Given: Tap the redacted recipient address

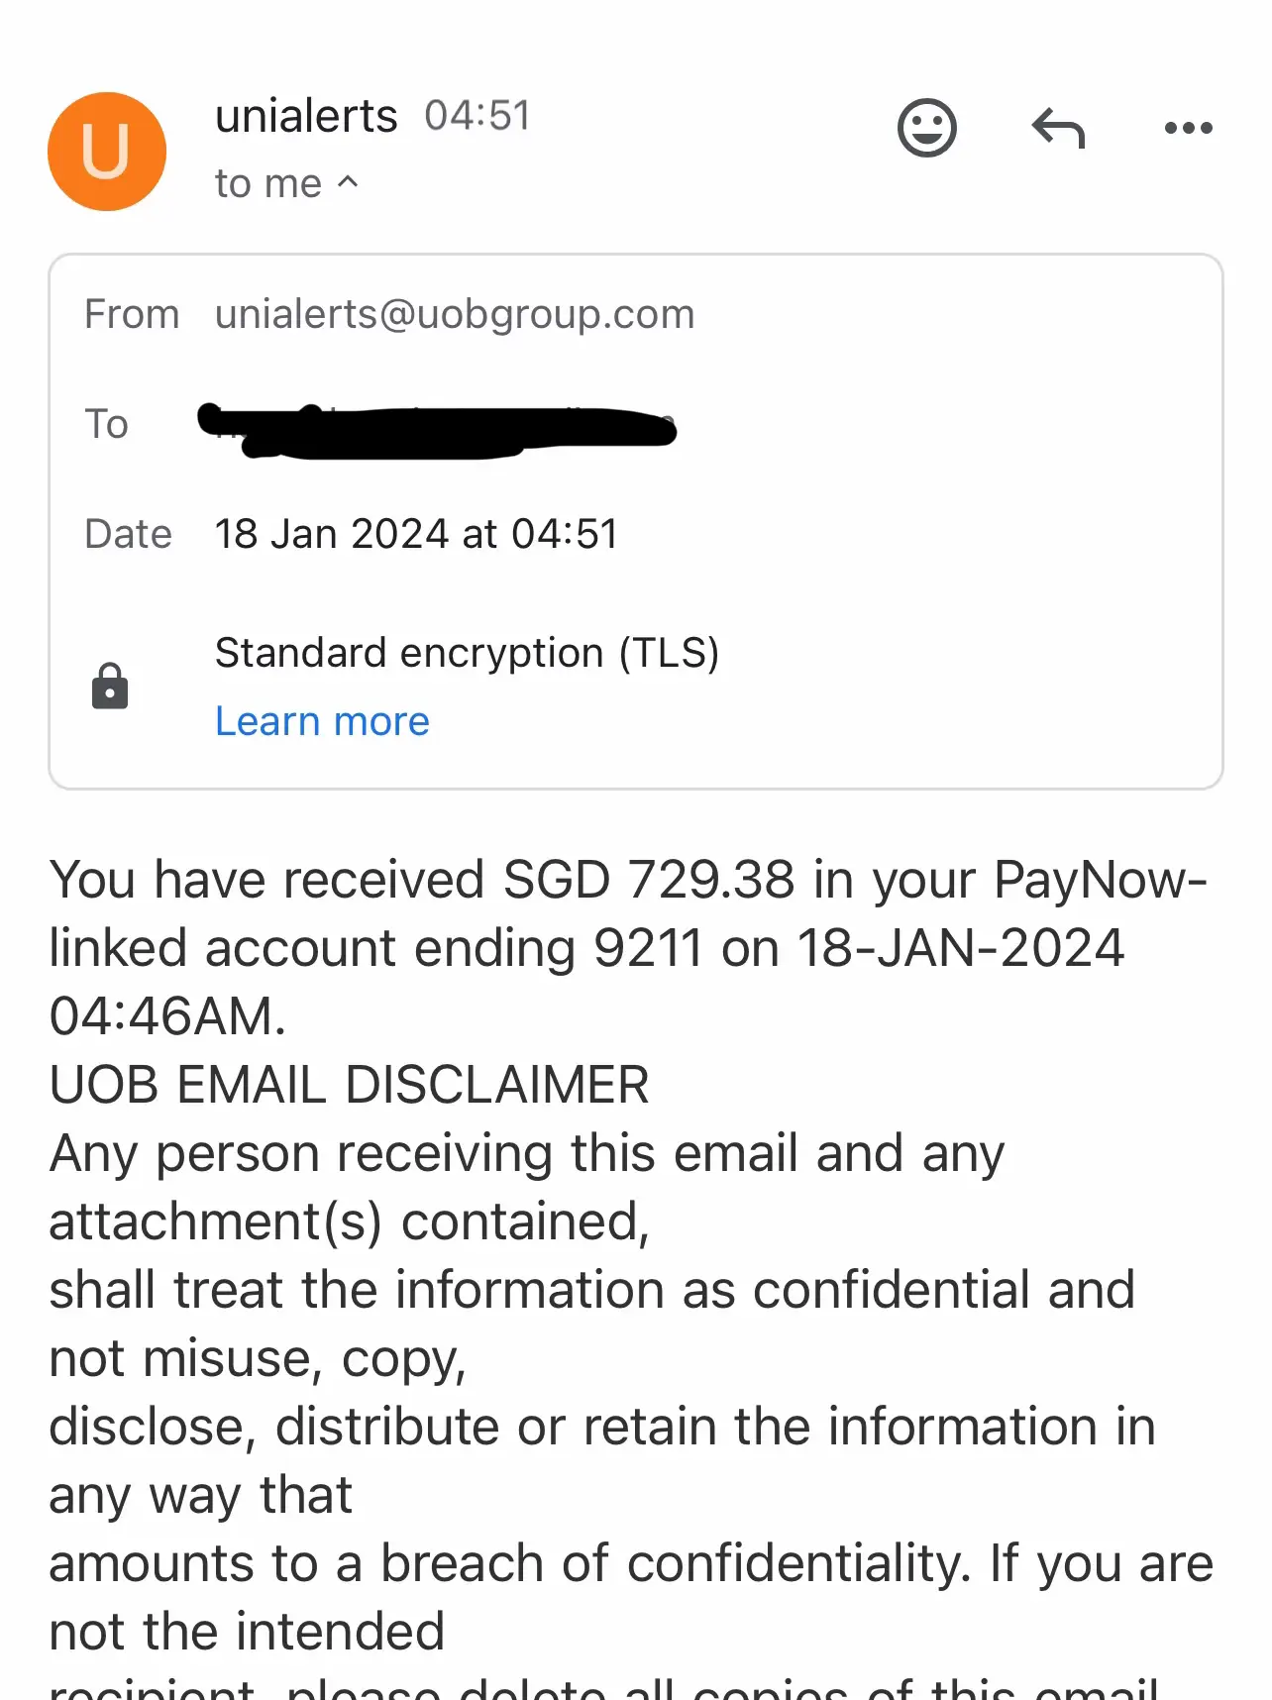Looking at the screenshot, I should 437,431.
